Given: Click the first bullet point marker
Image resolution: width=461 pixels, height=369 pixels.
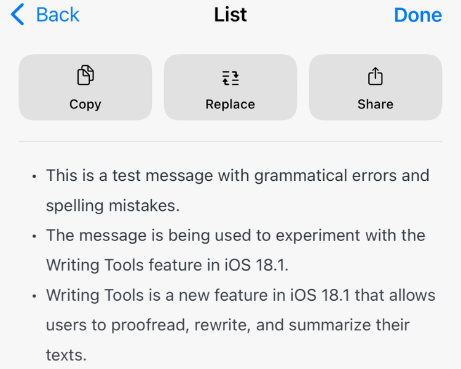Looking at the screenshot, I should pyautogui.click(x=34, y=177).
